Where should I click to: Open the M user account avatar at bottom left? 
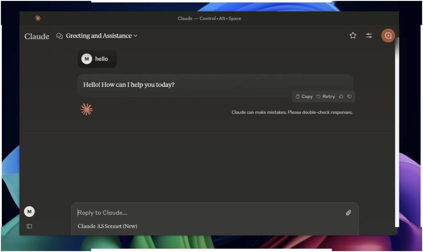[x=29, y=212]
